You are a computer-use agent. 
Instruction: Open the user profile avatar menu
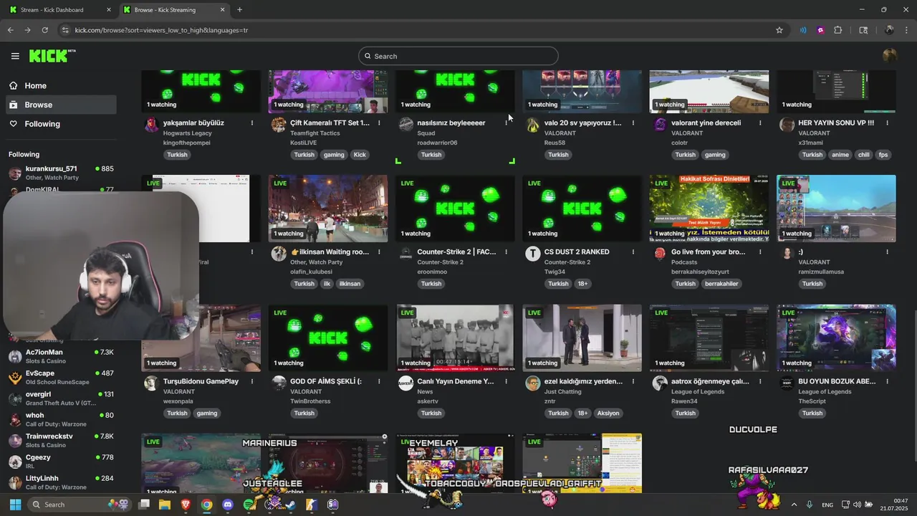pos(890,56)
